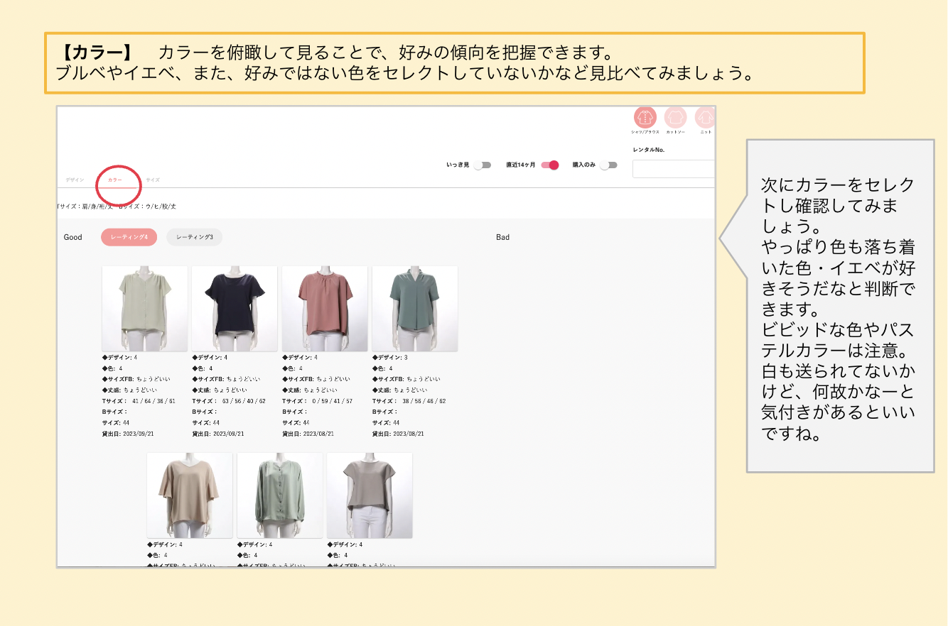Open the taupe cap-sleeve top thumbnail
Viewport: 948px width, 626px height.
point(370,495)
